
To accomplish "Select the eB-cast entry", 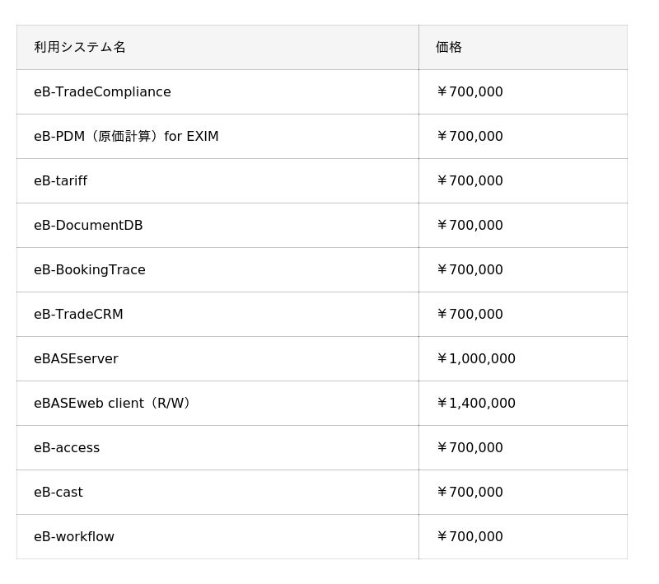I will click(58, 492).
